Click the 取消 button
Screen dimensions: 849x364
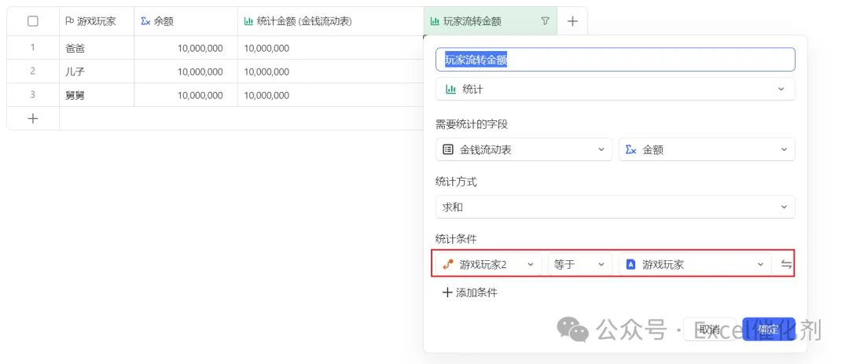coord(709,329)
